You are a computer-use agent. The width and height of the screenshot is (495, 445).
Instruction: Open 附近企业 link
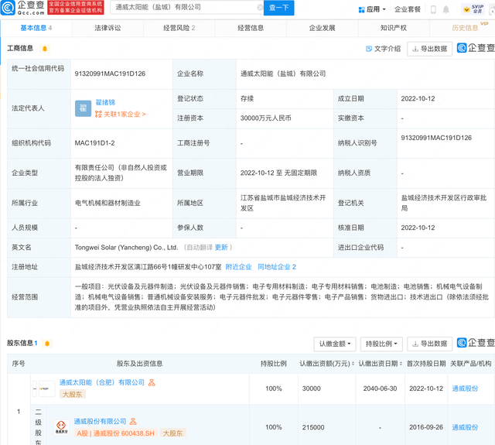239,267
